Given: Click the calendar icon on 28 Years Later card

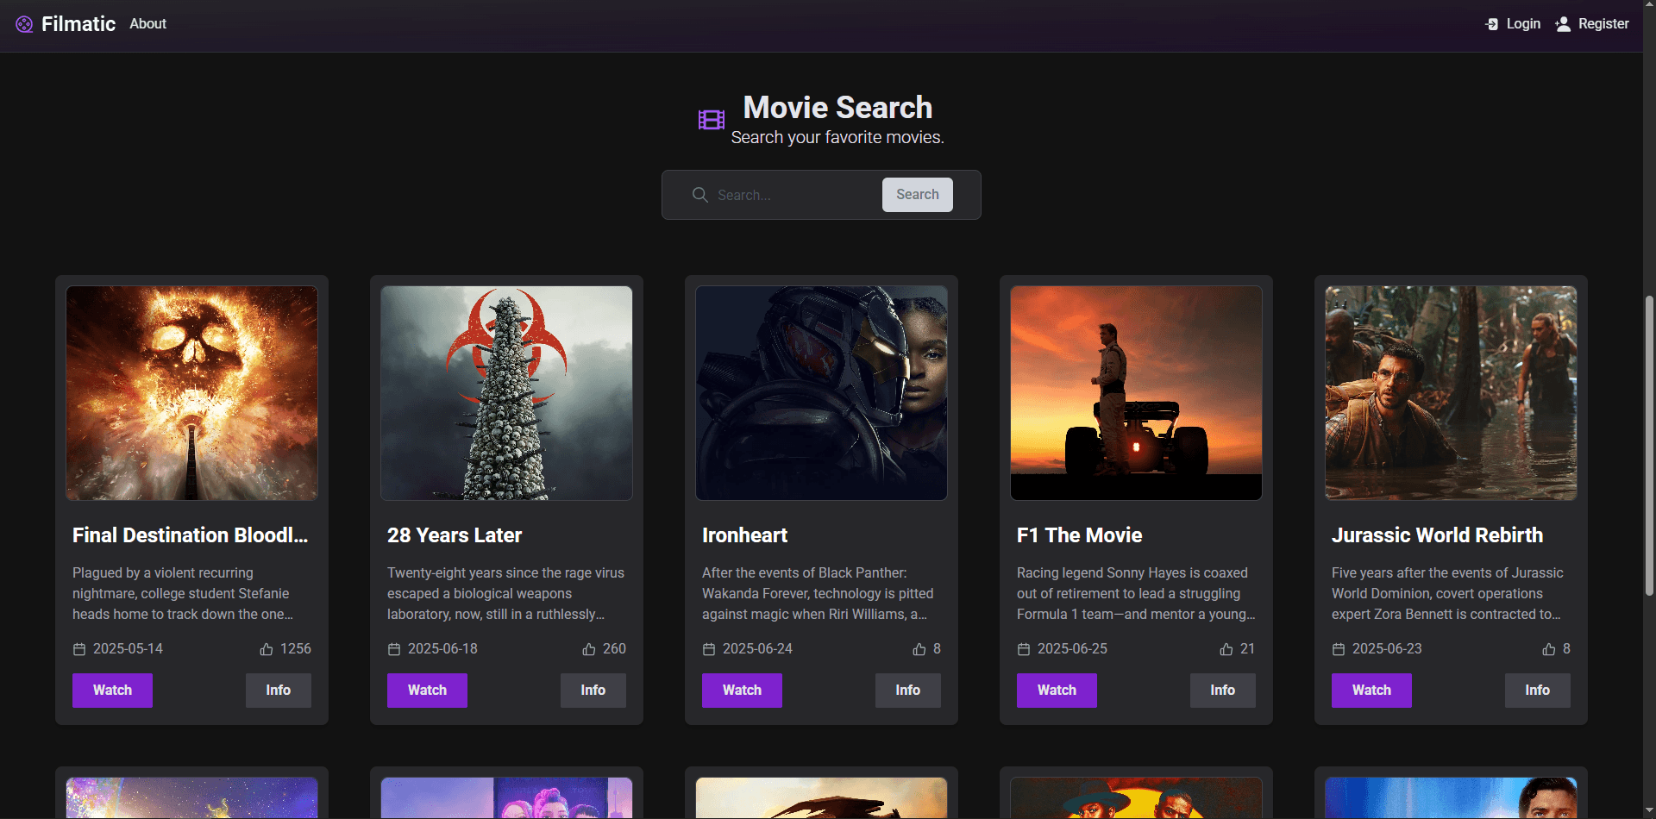Looking at the screenshot, I should click(394, 649).
